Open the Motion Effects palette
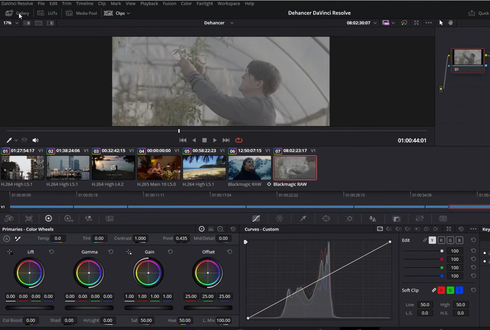The width and height of the screenshot is (490, 330). point(109,219)
